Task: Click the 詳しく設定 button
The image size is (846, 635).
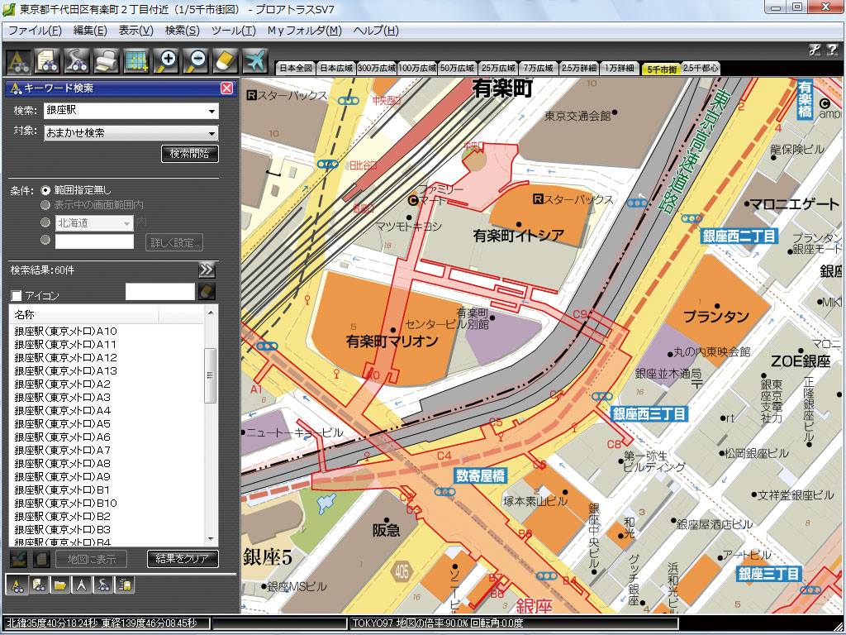Action: coord(175,242)
